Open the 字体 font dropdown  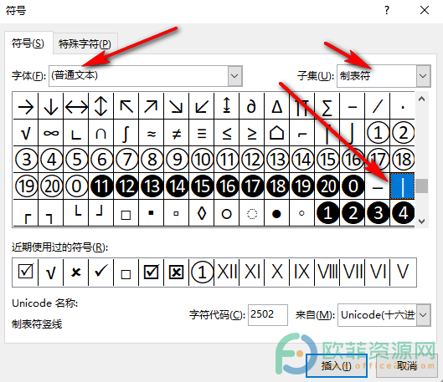pyautogui.click(x=234, y=75)
